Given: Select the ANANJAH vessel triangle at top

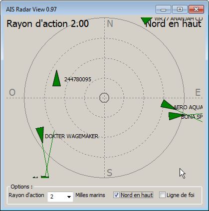Looking at the screenshot, I should coord(147,20).
